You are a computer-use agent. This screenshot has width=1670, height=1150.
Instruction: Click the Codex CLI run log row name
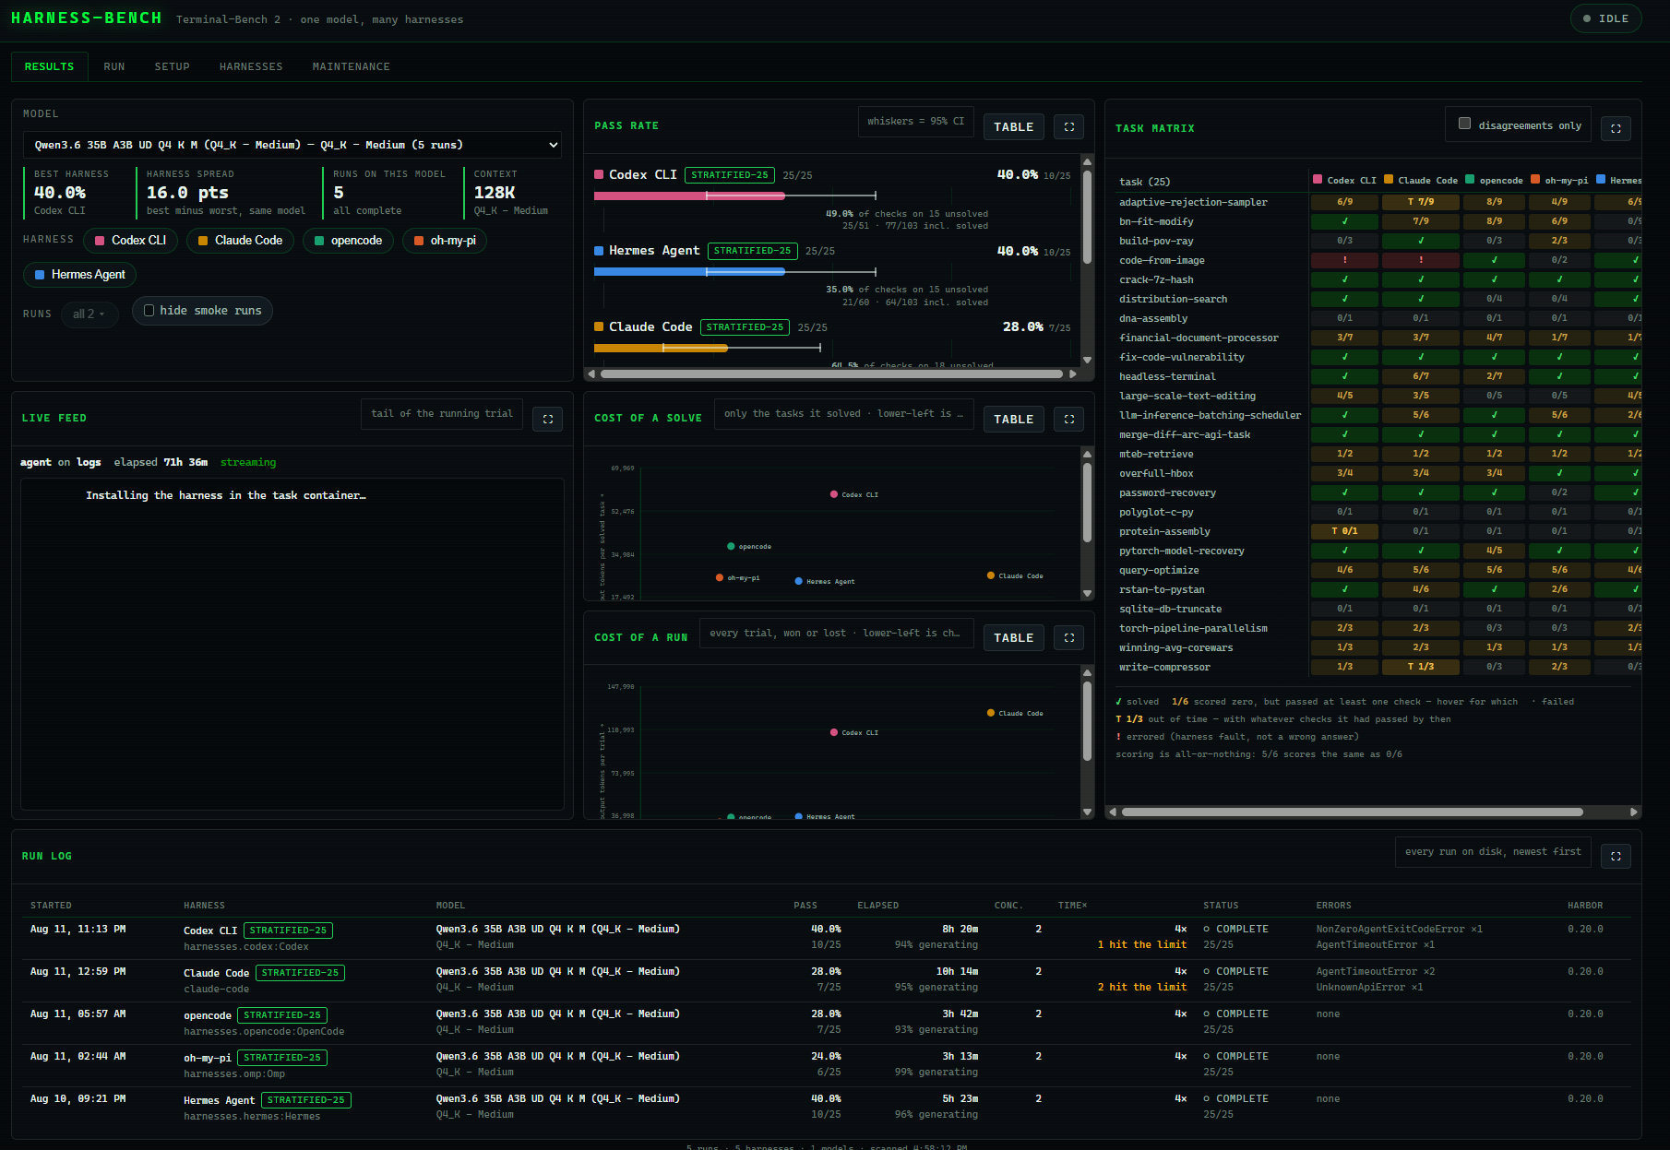point(210,931)
